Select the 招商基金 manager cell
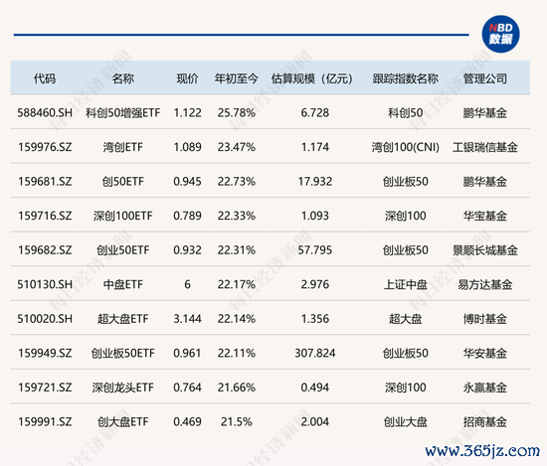The image size is (547, 466). (x=485, y=421)
